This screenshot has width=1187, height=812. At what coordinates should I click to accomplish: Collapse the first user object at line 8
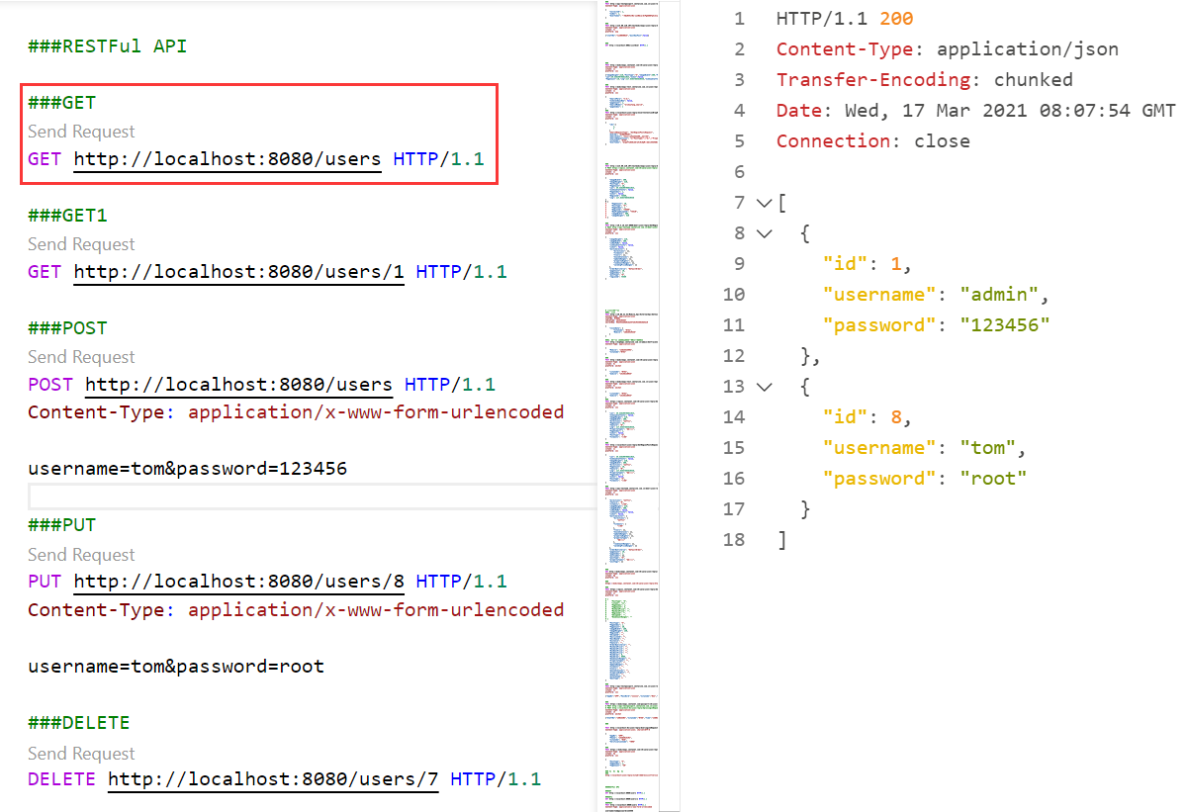pos(763,233)
